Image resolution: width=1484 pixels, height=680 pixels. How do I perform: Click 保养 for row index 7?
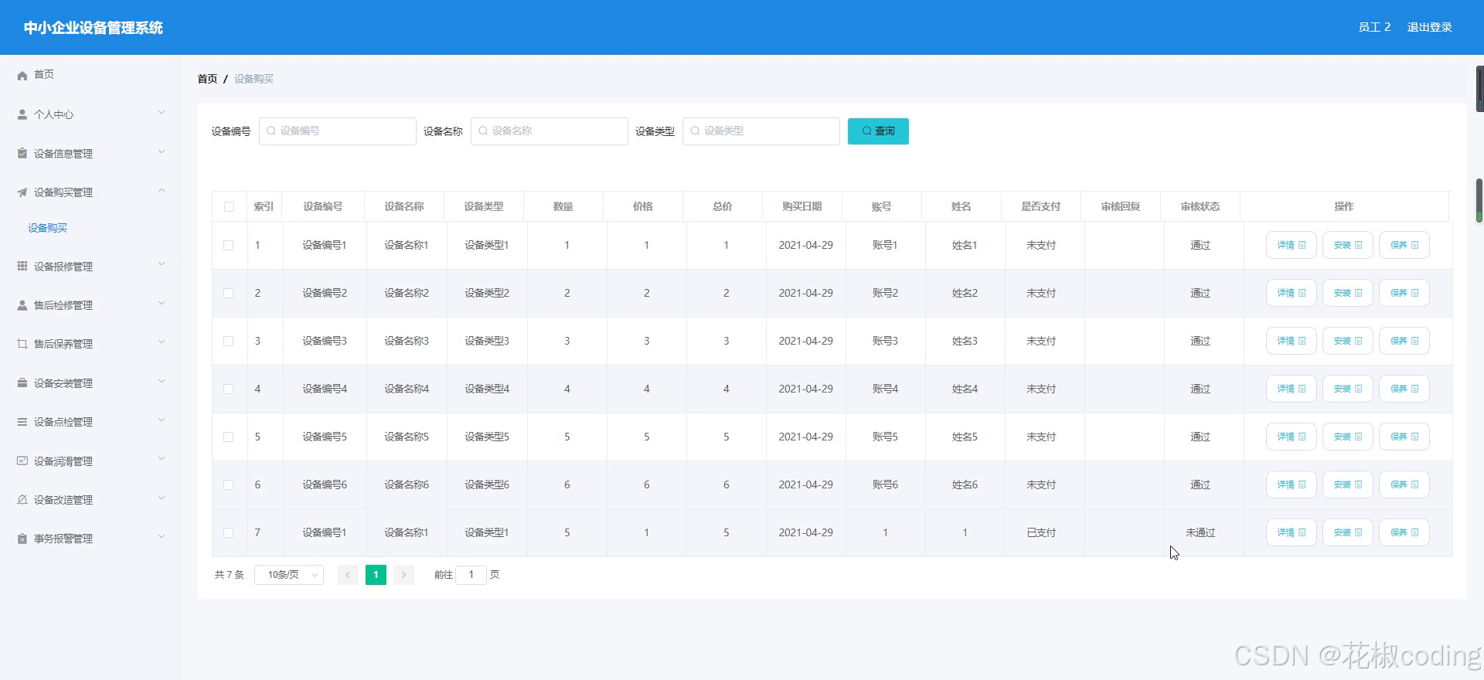pos(1404,532)
